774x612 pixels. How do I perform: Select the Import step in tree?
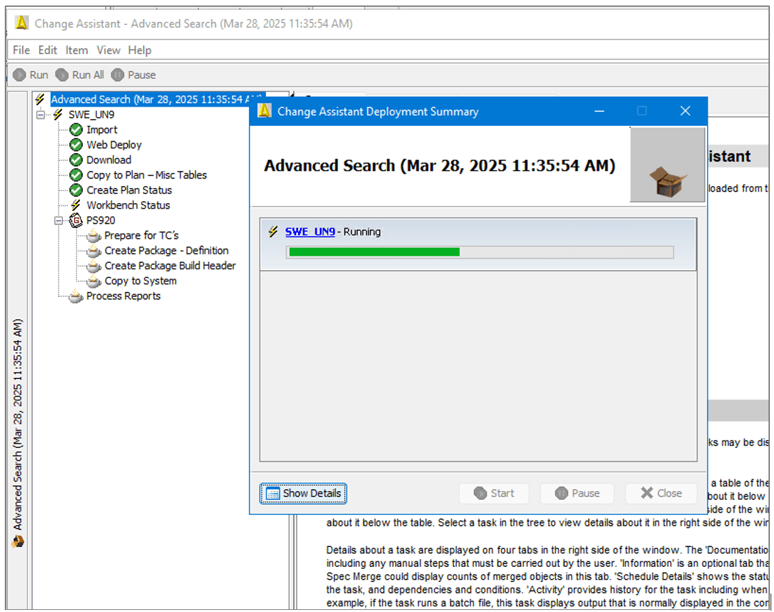pyautogui.click(x=102, y=130)
